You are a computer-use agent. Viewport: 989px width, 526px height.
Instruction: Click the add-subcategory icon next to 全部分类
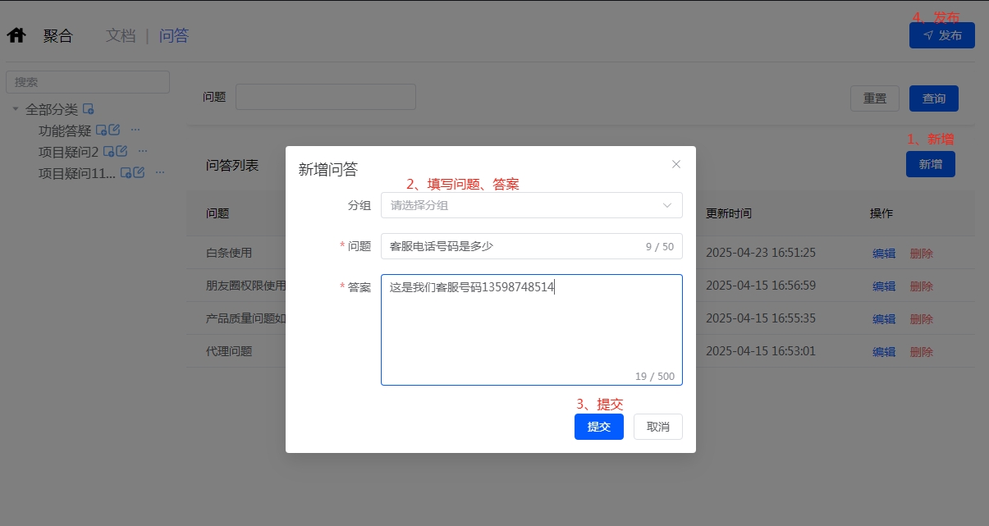[x=89, y=109]
